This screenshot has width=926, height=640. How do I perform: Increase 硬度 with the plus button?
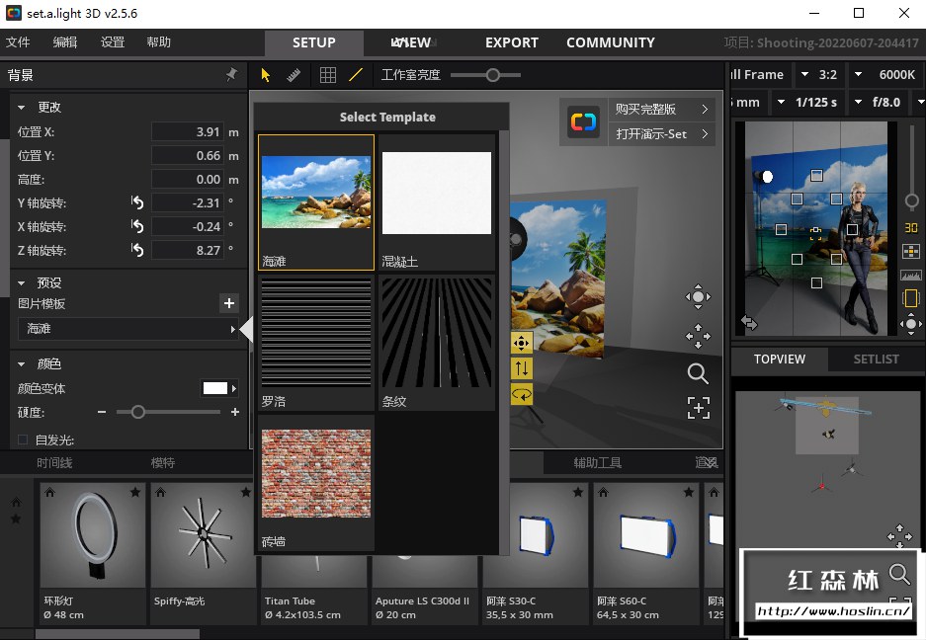click(x=235, y=412)
